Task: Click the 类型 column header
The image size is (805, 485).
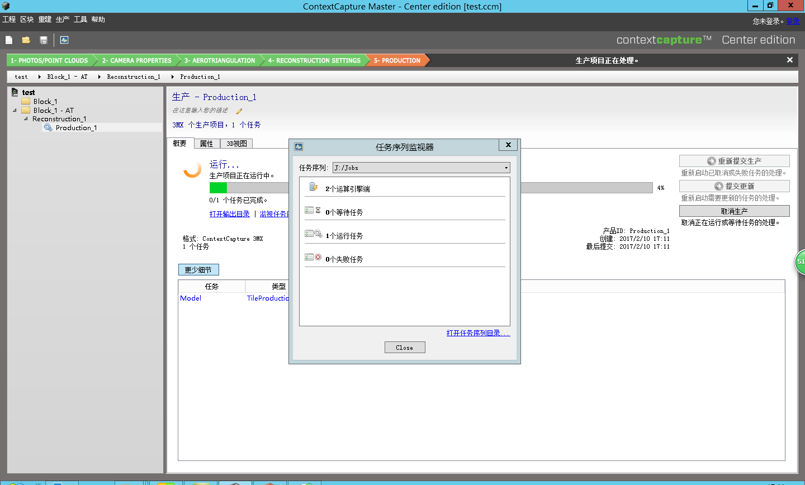Action: (x=278, y=286)
